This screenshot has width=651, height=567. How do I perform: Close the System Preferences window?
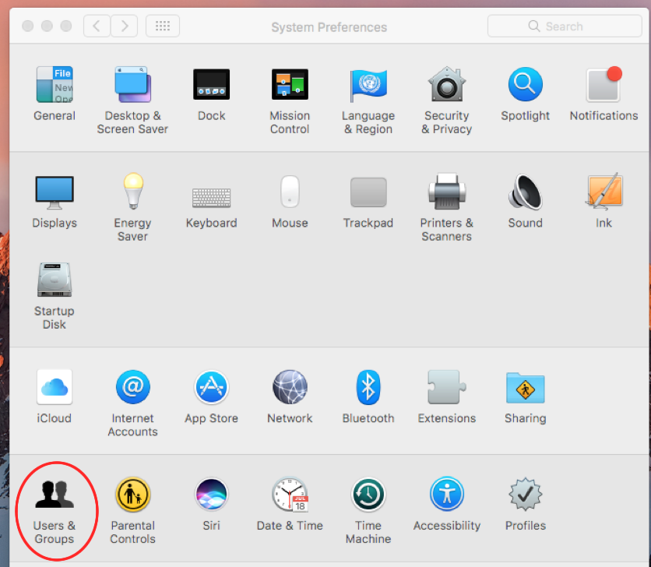pyautogui.click(x=28, y=26)
